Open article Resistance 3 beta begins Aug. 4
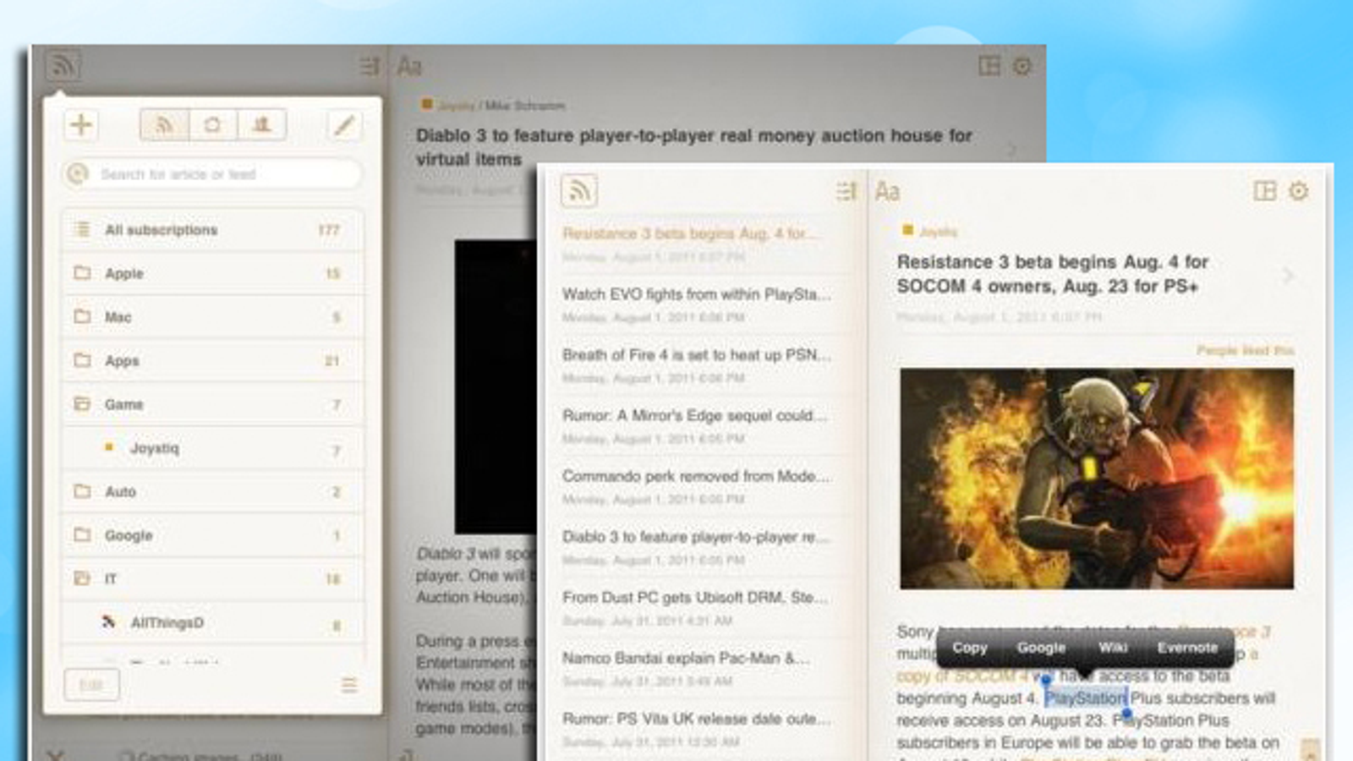1353x761 pixels. (x=698, y=244)
